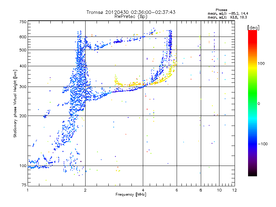Click the x-axis label '6'
The image size is (276, 207).
tap(177, 190)
